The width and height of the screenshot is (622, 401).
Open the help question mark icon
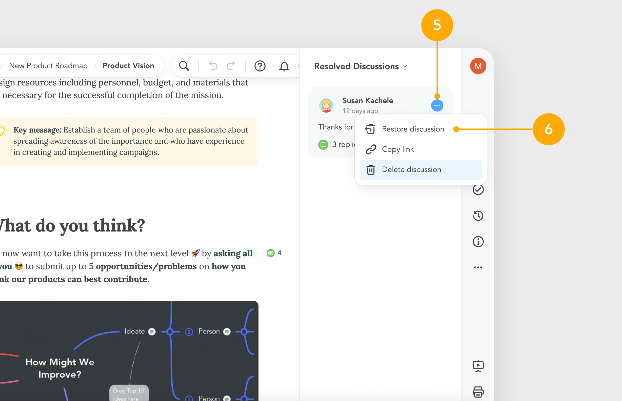(260, 66)
